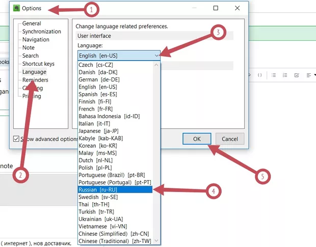The height and width of the screenshot is (247, 316).
Task: Open the Shortcut keys category
Action: (38, 64)
